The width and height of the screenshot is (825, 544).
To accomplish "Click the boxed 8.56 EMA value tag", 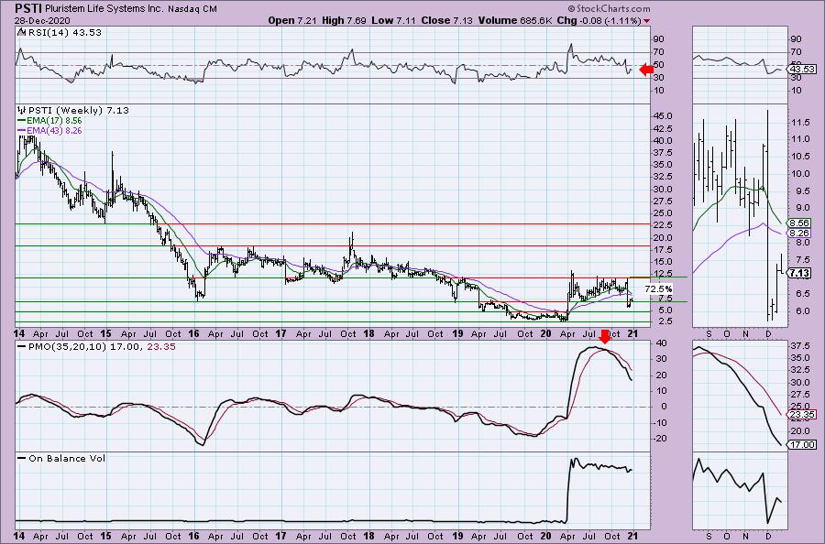I will coord(799,223).
